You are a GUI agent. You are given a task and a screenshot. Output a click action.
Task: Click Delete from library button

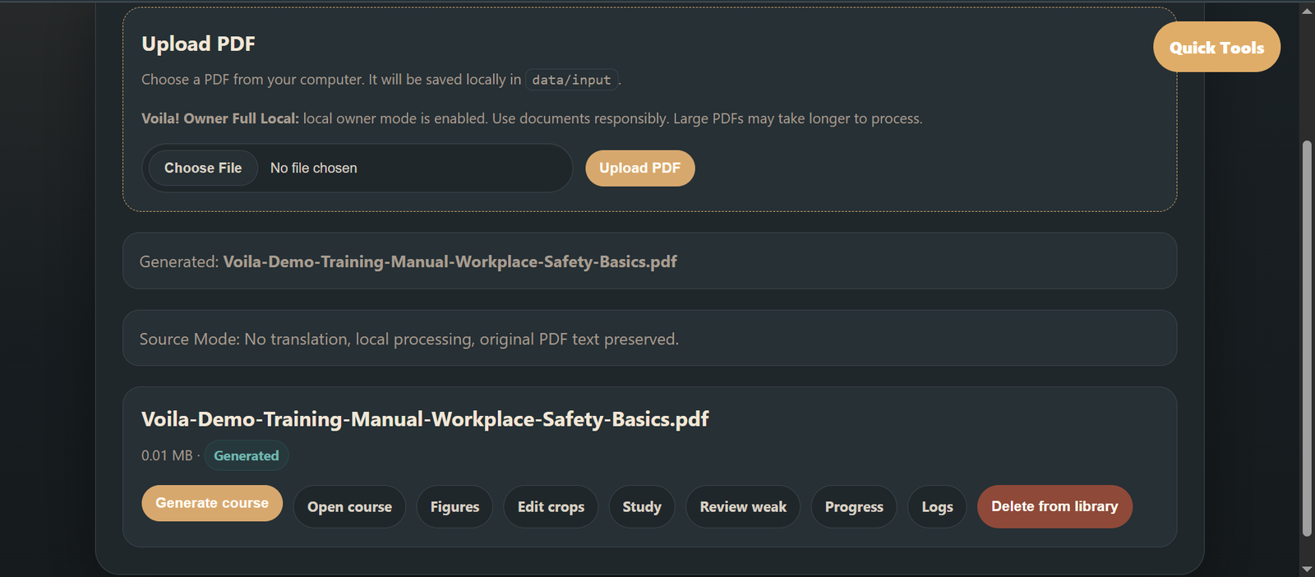pyautogui.click(x=1054, y=506)
